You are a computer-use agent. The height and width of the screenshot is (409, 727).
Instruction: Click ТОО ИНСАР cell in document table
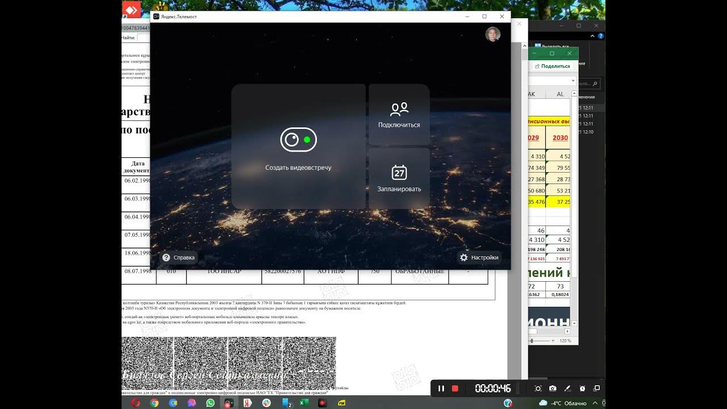click(224, 272)
